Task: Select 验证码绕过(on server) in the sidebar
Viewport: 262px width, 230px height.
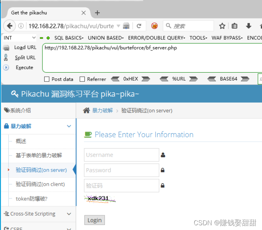Action: pyautogui.click(x=41, y=170)
